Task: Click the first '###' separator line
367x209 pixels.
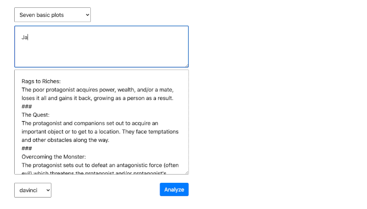Action: click(27, 107)
